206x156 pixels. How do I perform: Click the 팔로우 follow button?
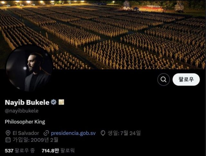[x=186, y=79]
